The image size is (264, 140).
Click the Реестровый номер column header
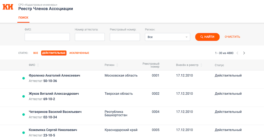click(151, 65)
